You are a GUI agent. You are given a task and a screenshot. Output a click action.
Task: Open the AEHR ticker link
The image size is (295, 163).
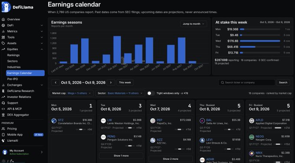pyautogui.click(x=210, y=160)
